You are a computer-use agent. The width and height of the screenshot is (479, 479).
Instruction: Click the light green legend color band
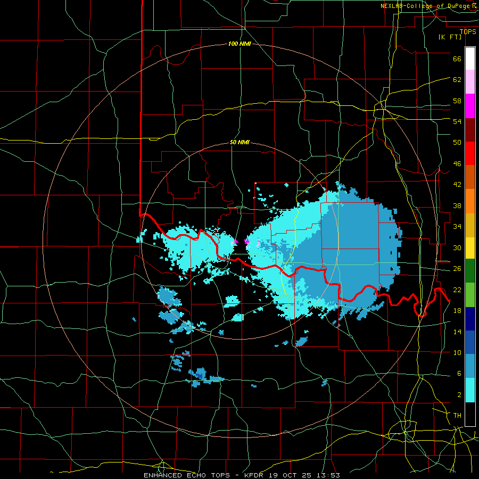(x=470, y=295)
